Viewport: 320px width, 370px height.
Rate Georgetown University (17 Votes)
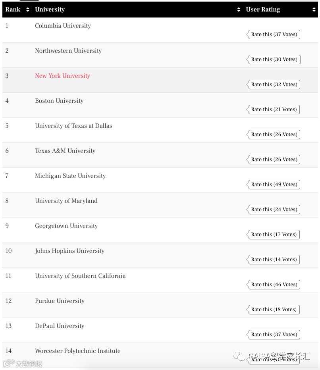click(x=274, y=235)
